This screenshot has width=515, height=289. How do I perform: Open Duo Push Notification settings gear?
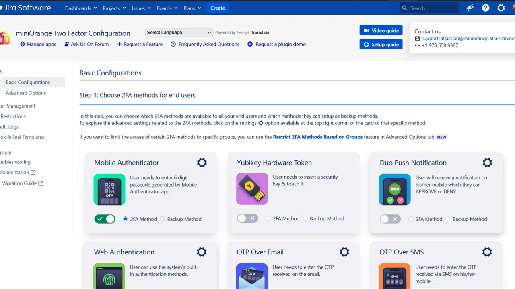[x=487, y=163]
